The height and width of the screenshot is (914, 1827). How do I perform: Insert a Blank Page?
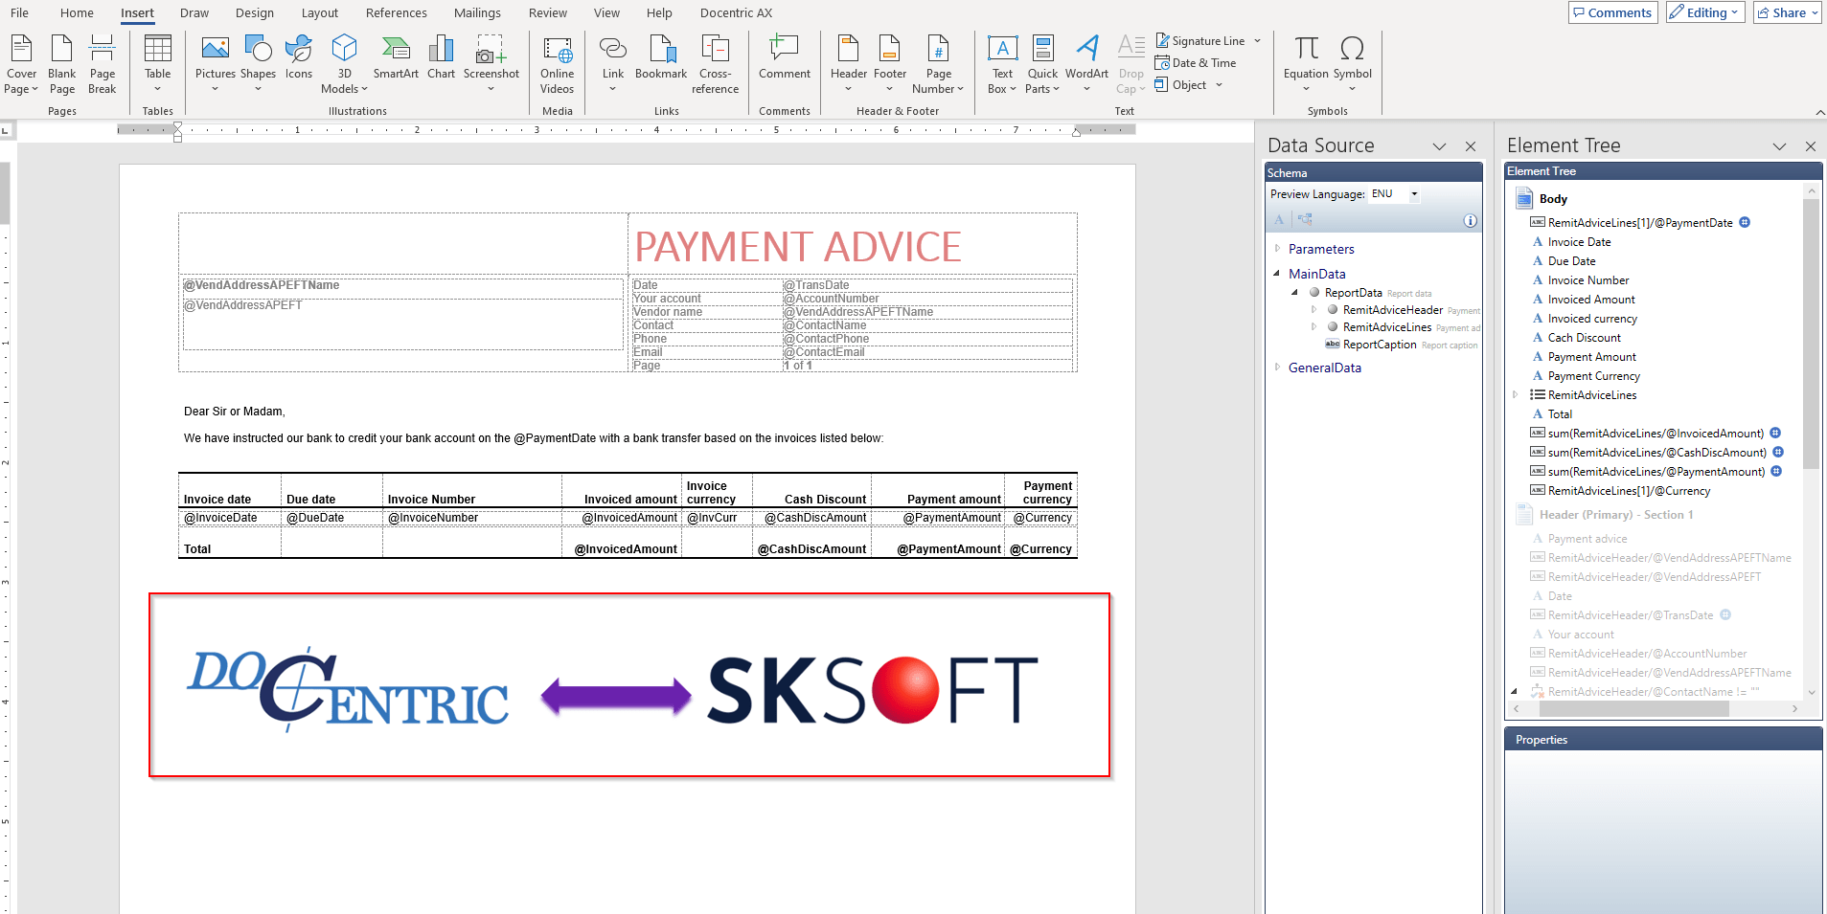pyautogui.click(x=61, y=64)
